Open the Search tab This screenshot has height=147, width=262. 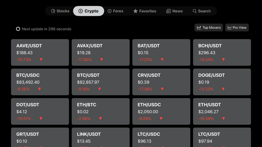click(x=202, y=11)
